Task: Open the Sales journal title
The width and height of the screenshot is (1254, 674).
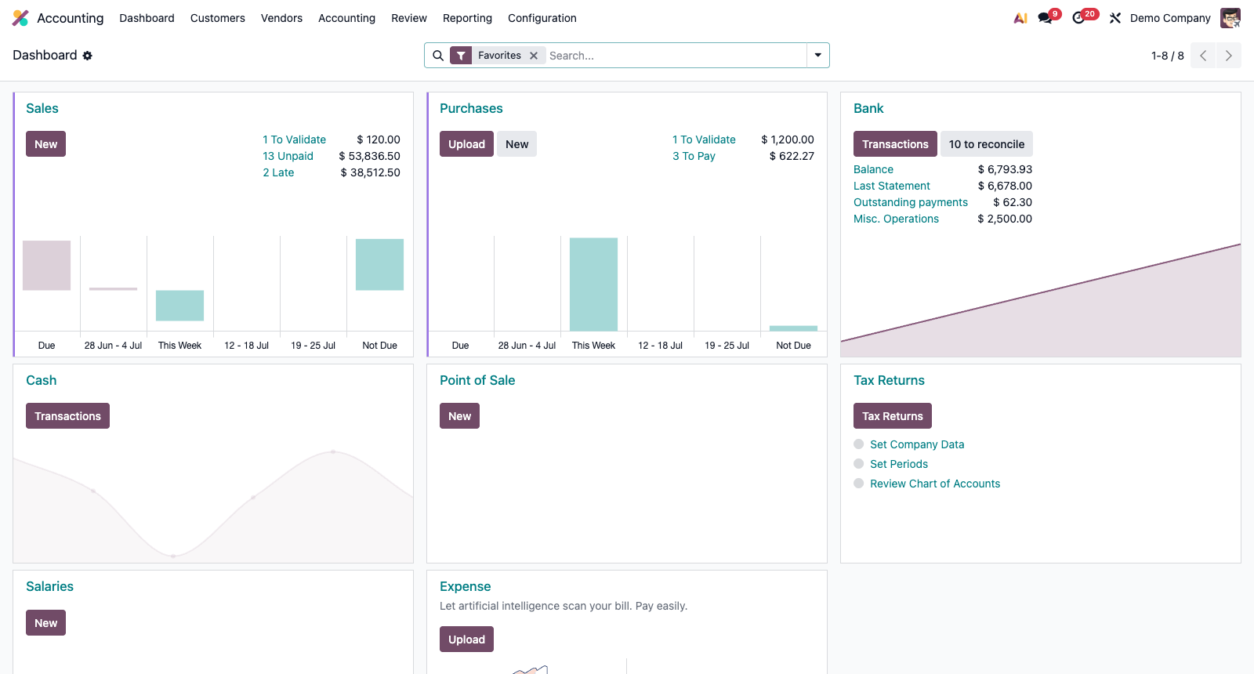Action: (x=42, y=108)
